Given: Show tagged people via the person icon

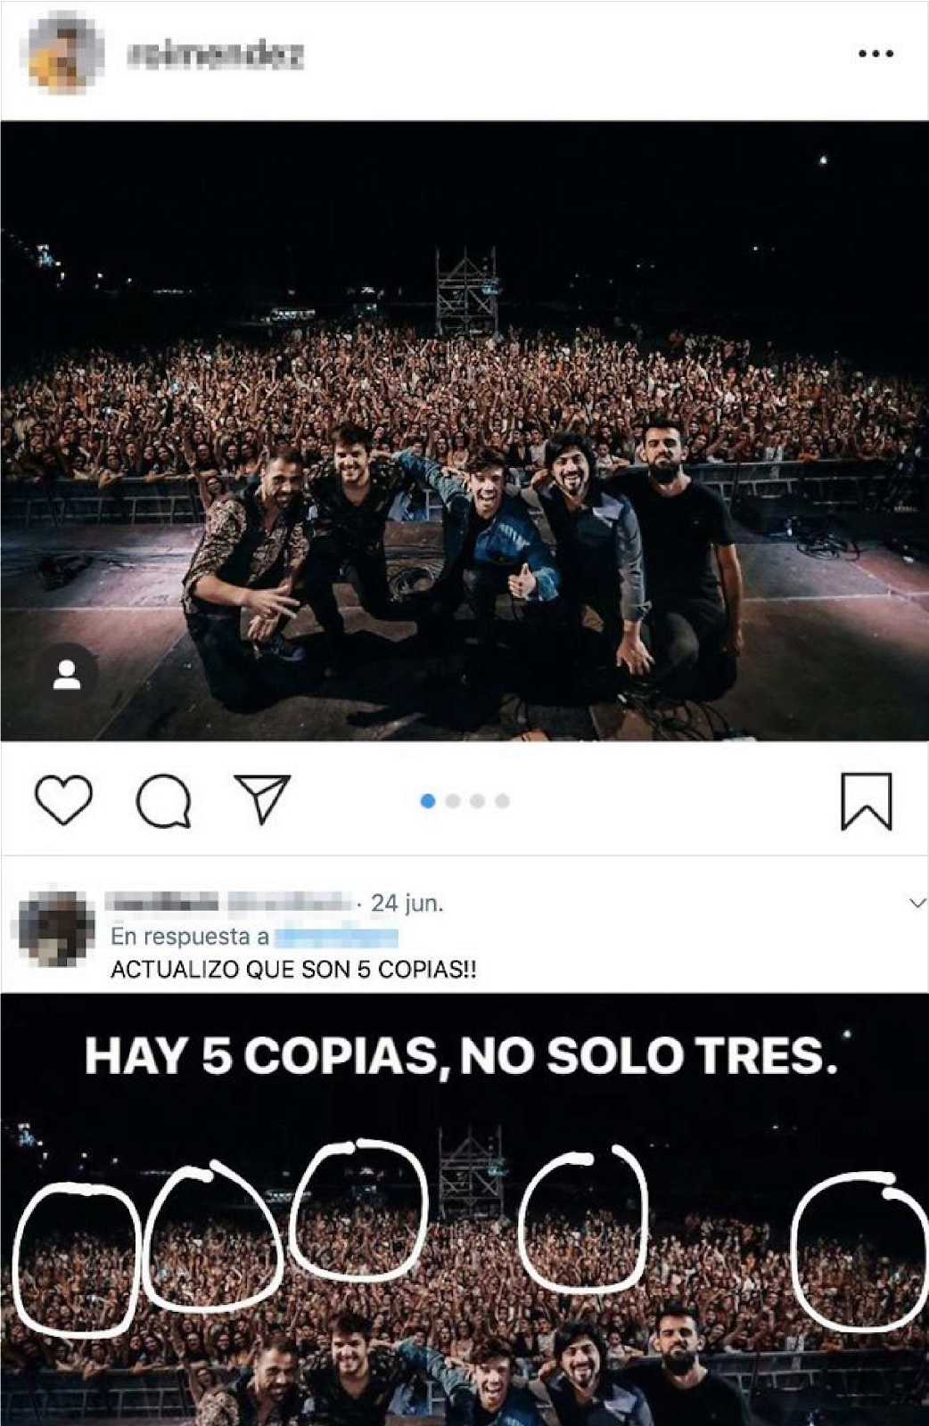Looking at the screenshot, I should point(67,675).
